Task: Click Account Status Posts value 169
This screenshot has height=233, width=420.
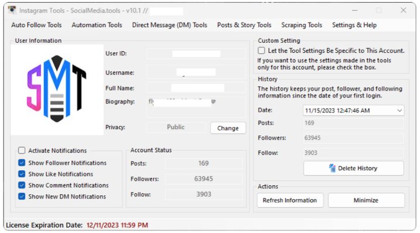Action: pos(203,163)
